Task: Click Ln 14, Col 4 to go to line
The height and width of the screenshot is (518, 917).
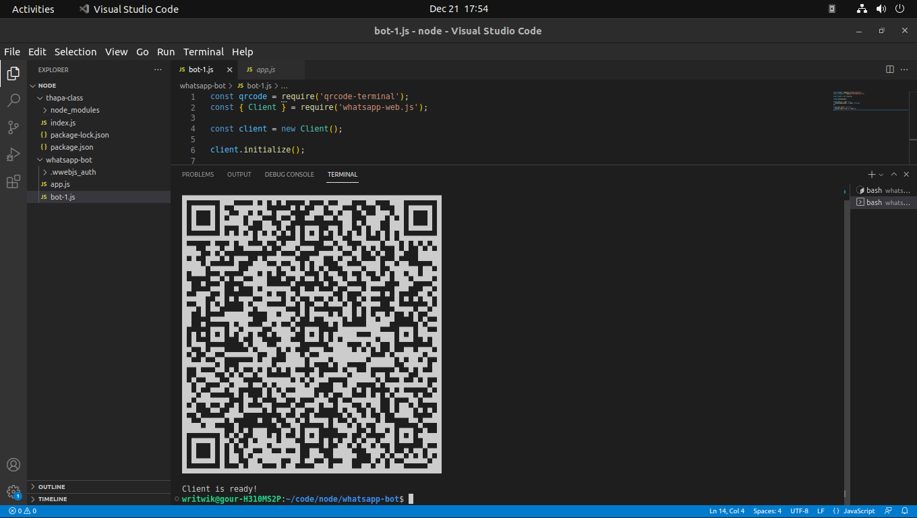Action: [x=726, y=511]
